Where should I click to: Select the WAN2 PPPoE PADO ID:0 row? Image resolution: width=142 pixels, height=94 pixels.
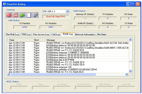click(68, 65)
